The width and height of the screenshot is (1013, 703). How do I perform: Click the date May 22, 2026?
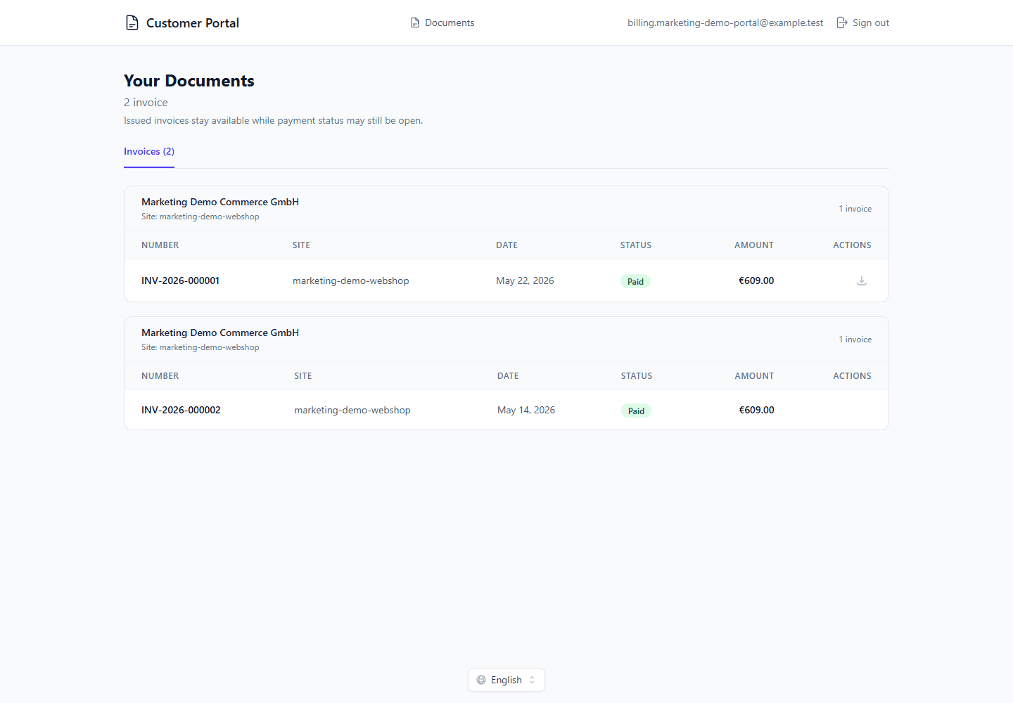[525, 280]
